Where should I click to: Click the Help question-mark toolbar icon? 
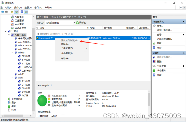coord(22,12)
